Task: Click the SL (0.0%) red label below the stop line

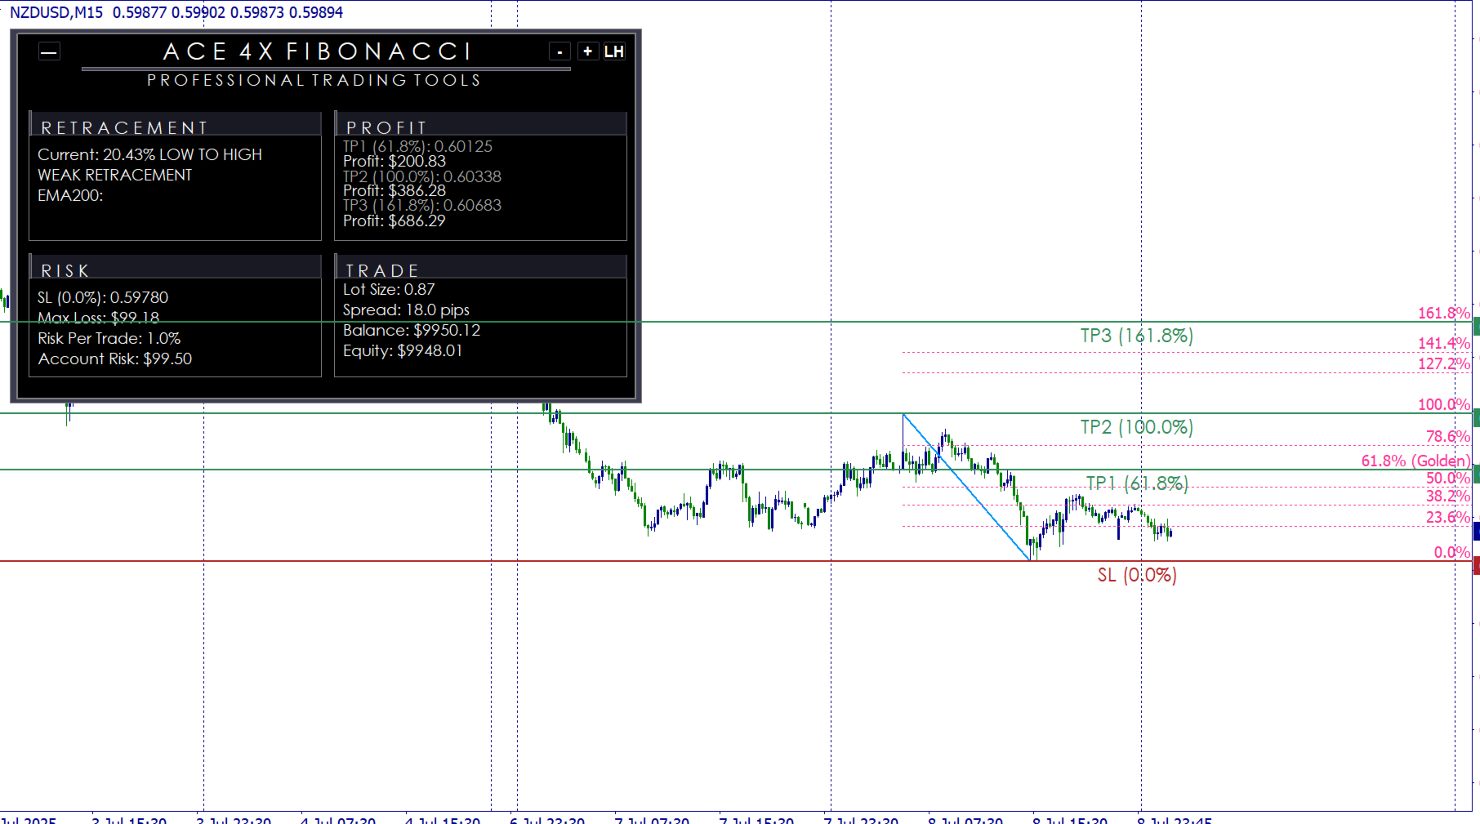Action: click(x=1136, y=576)
